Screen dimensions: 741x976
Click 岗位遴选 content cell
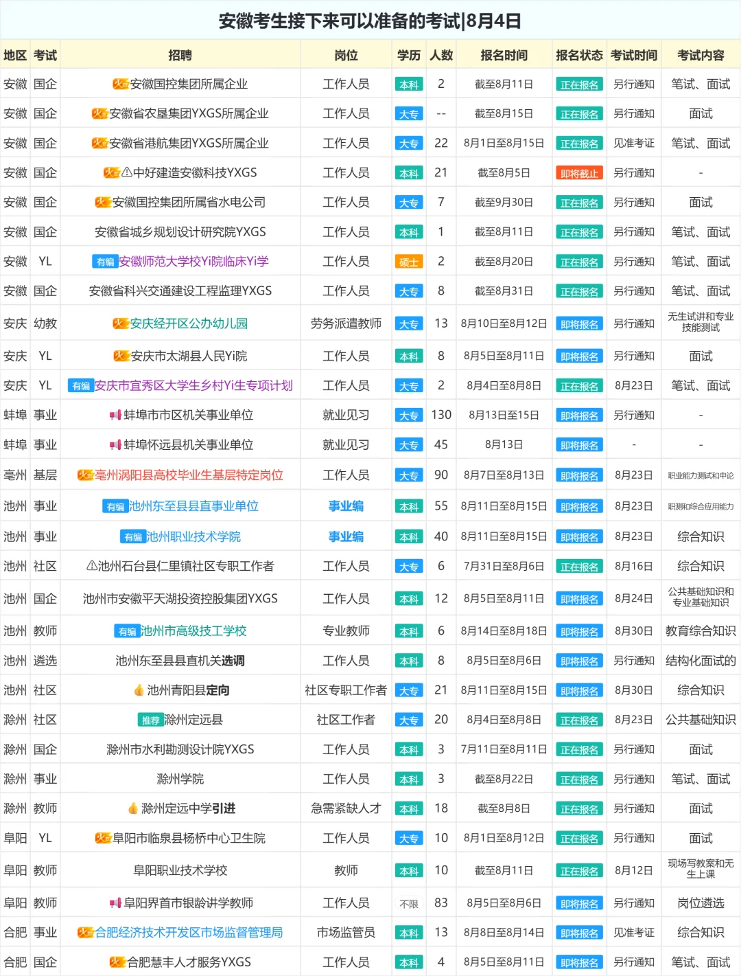pos(701,903)
